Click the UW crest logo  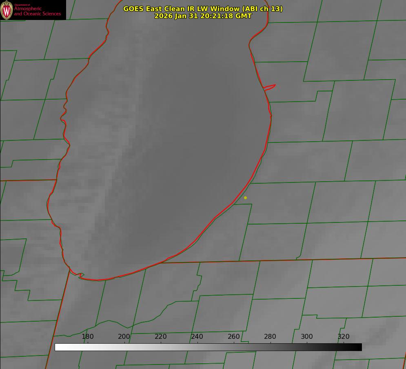7,10
